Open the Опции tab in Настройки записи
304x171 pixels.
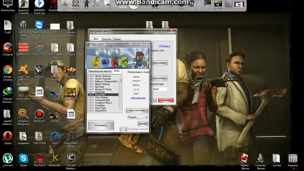117,39
